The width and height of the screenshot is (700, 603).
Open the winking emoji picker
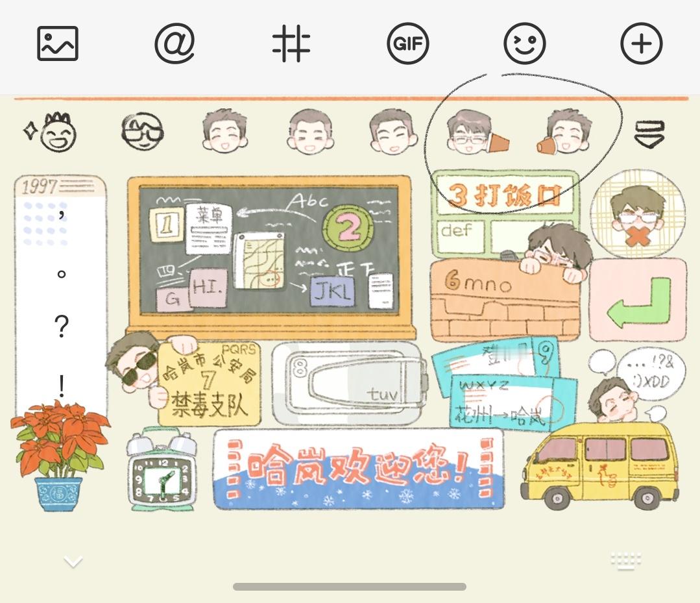525,43
